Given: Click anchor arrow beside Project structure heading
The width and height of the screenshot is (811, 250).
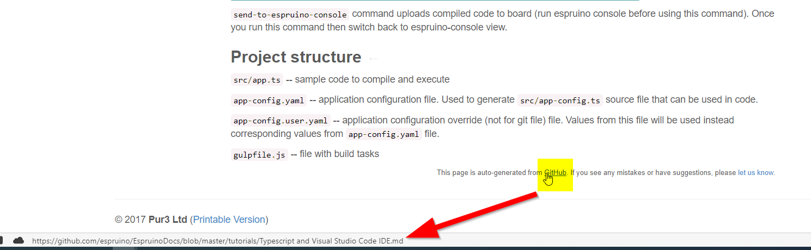Looking at the screenshot, I should click(374, 58).
